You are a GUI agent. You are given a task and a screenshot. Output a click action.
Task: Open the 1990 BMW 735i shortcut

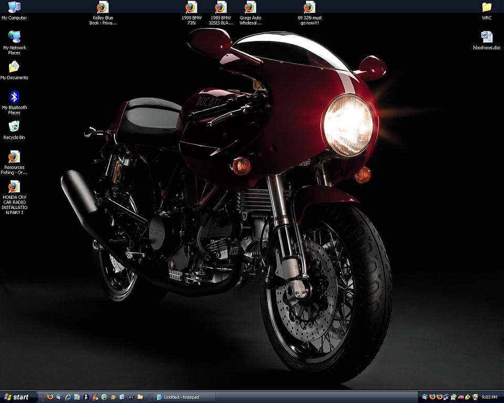(x=191, y=7)
